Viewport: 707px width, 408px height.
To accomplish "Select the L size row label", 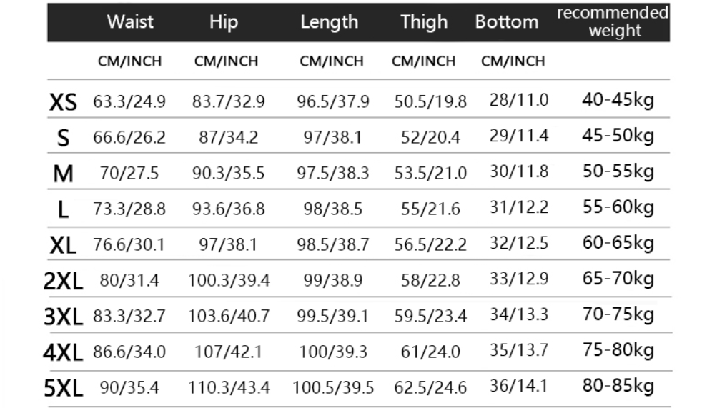I will (63, 209).
